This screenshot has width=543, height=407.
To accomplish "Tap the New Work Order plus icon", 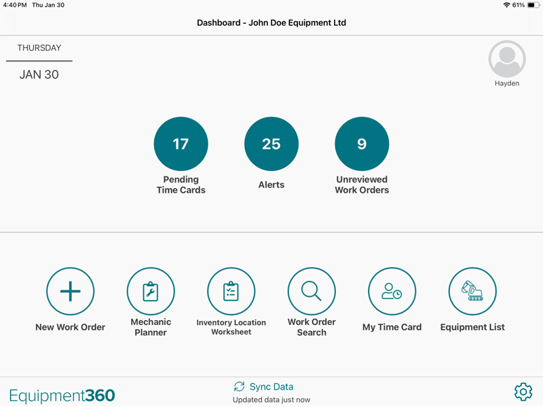I will (71, 291).
